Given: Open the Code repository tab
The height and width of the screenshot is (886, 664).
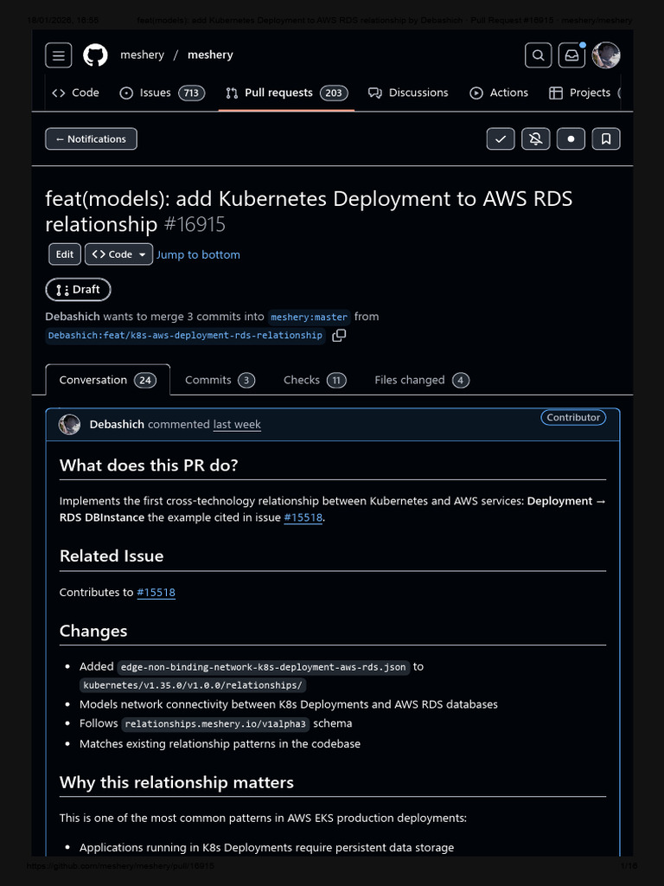Looking at the screenshot, I should (76, 93).
